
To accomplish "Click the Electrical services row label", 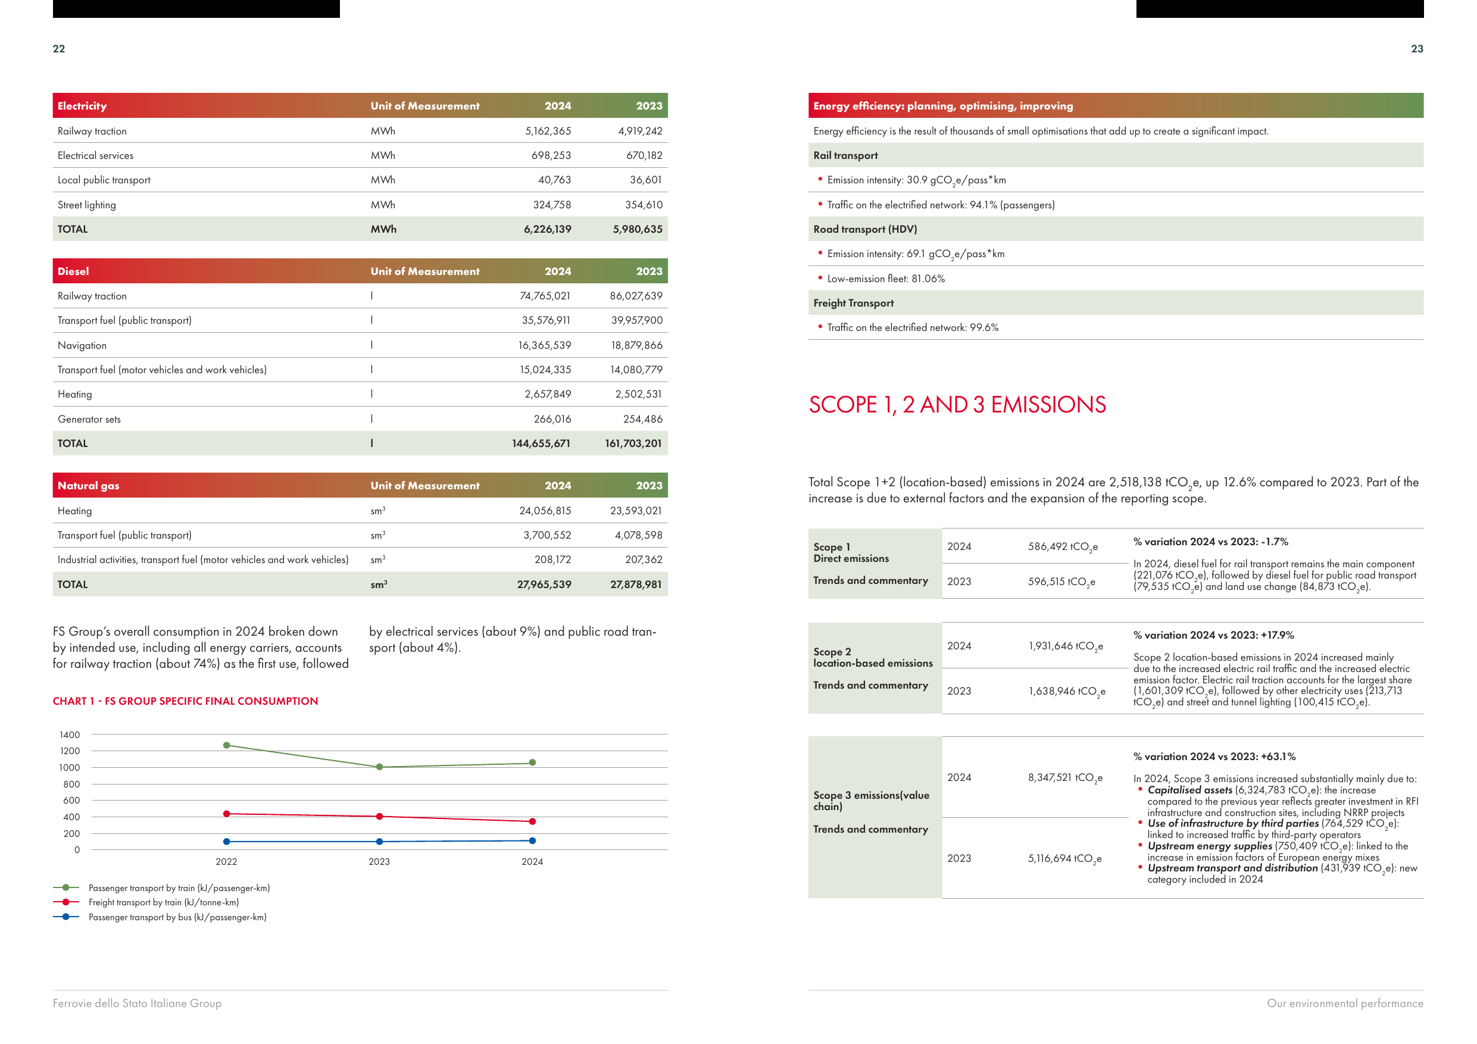I will click(x=95, y=155).
